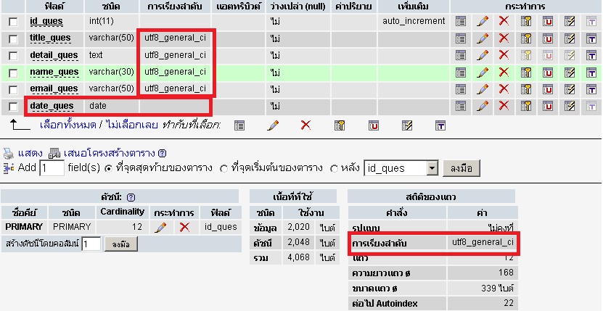Click ไม่เลือกเลย unselect all link

pos(131,125)
